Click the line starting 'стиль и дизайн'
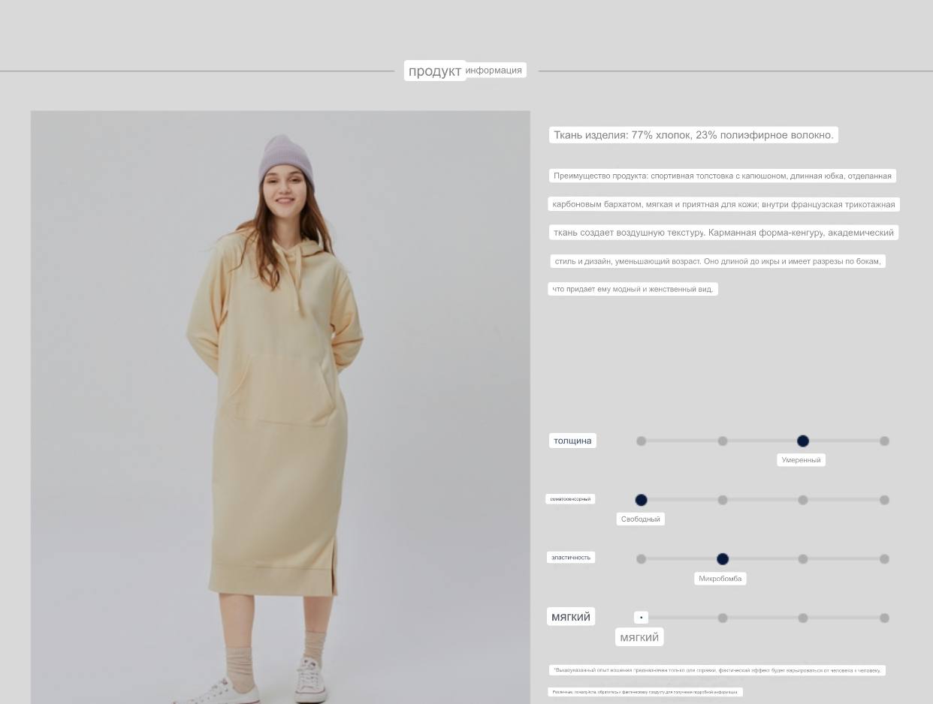The image size is (933, 704). (x=717, y=261)
